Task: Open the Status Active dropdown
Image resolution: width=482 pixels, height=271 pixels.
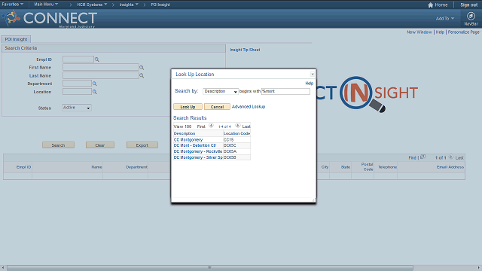Action: [x=77, y=108]
